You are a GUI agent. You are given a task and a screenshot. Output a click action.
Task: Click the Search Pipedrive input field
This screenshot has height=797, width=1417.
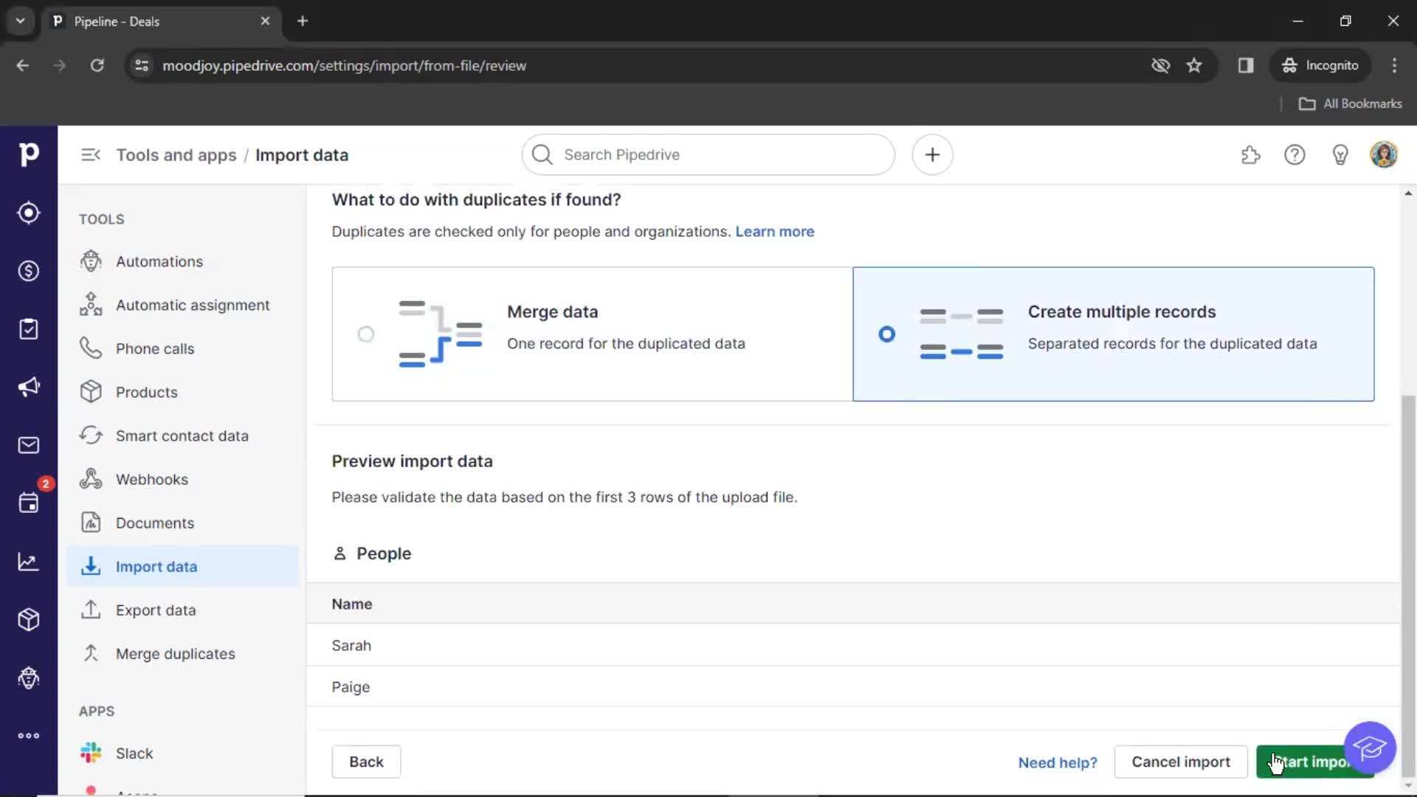click(x=708, y=155)
